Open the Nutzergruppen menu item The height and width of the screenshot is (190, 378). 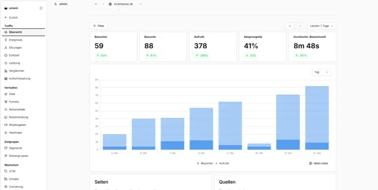[x=24, y=156]
